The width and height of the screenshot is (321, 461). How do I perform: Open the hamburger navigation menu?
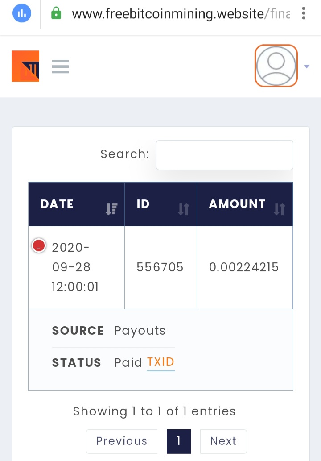point(60,66)
